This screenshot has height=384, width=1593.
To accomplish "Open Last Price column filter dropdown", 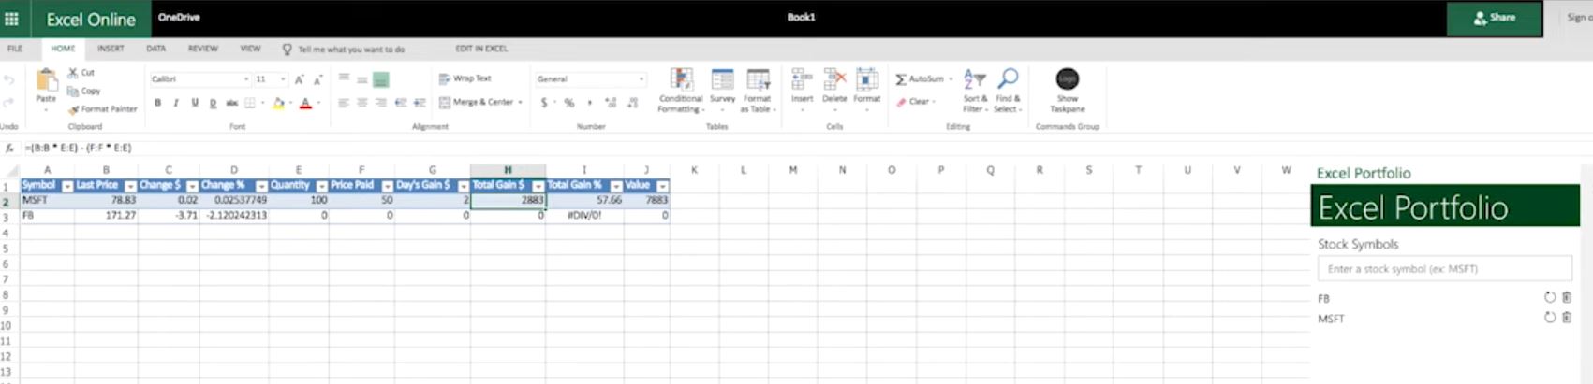I will click(130, 186).
